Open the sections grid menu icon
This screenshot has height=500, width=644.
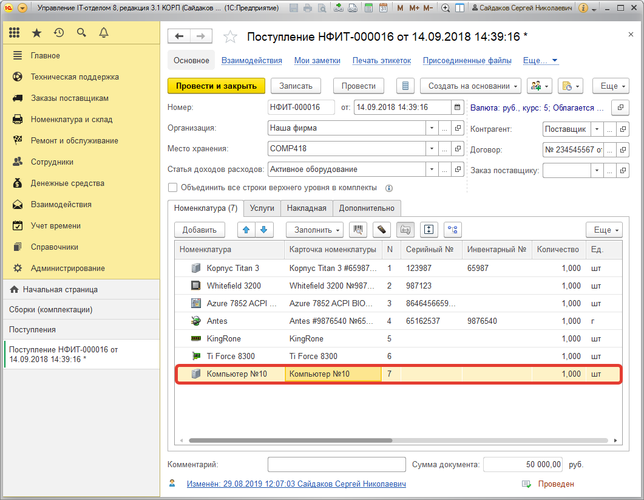[15, 32]
